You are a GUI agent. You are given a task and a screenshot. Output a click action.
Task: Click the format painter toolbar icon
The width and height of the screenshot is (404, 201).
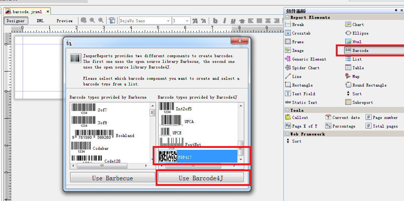pyautogui.click(x=112, y=21)
